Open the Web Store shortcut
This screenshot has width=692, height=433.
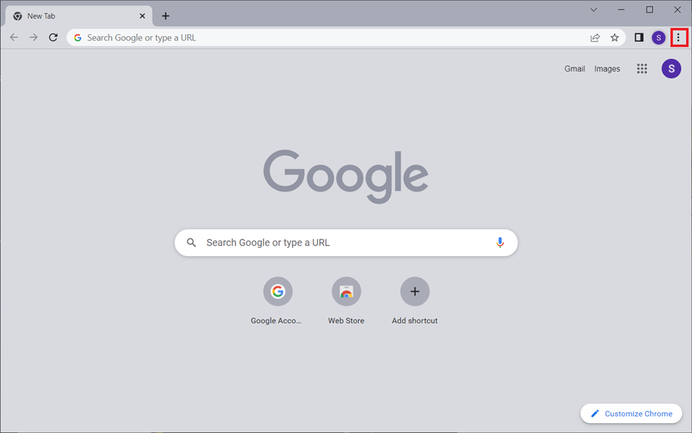tap(346, 301)
